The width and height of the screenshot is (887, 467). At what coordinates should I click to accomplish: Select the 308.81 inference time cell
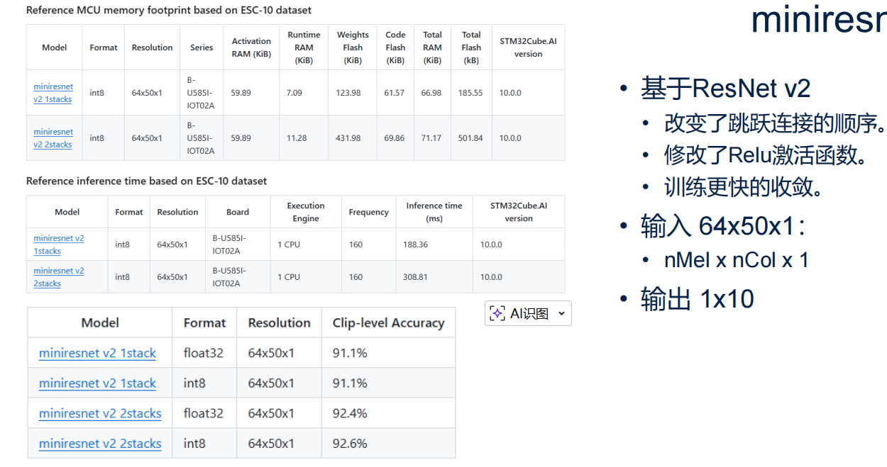(x=416, y=277)
